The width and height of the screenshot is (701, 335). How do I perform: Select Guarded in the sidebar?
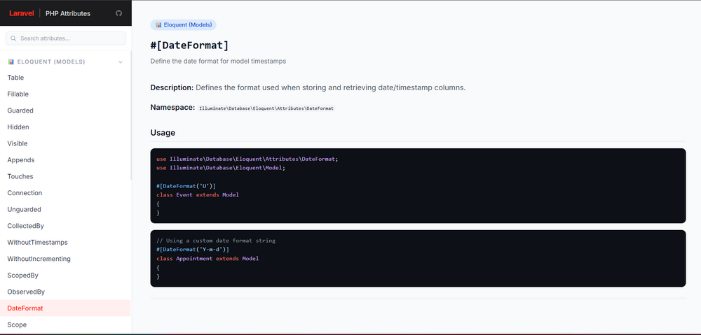click(65, 111)
